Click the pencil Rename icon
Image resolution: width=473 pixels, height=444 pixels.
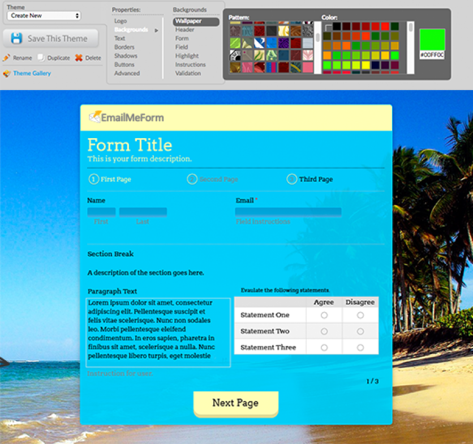(x=7, y=57)
